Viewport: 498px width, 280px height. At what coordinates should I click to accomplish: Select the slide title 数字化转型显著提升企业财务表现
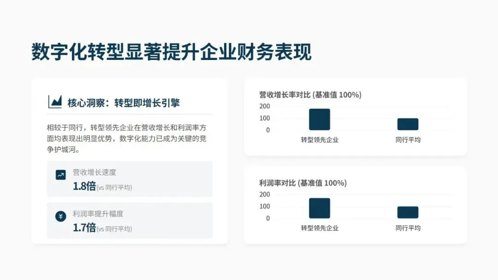tap(171, 52)
